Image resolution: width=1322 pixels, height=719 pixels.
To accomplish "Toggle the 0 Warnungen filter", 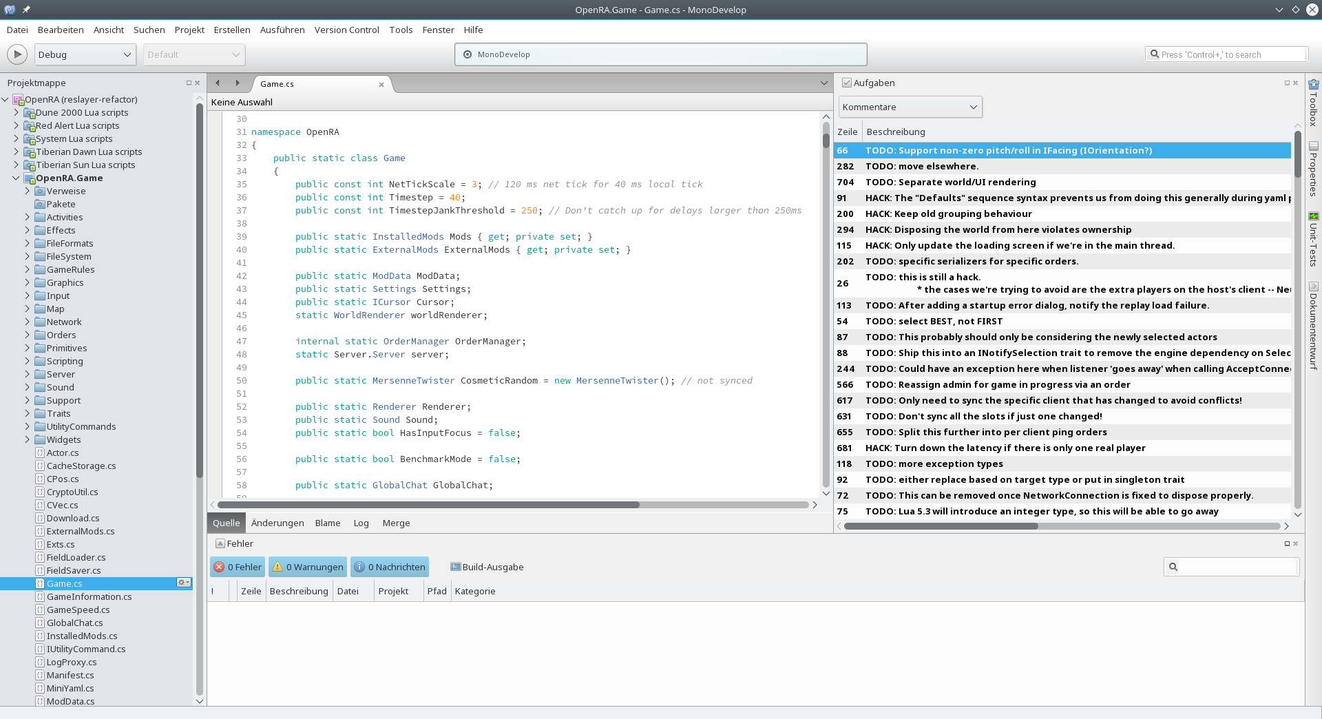I will [x=308, y=567].
